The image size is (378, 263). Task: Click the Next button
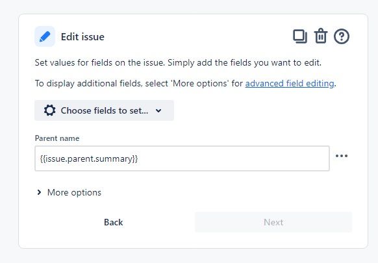click(273, 222)
